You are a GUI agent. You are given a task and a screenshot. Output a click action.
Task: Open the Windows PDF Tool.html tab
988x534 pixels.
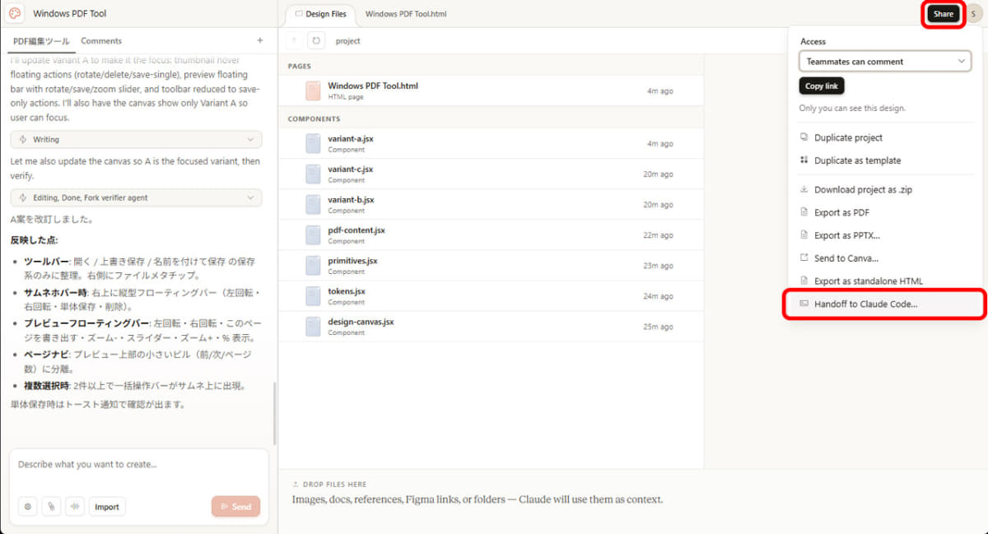(406, 14)
